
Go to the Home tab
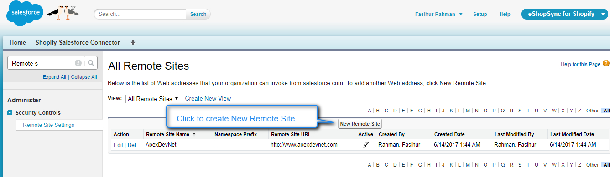pos(18,42)
